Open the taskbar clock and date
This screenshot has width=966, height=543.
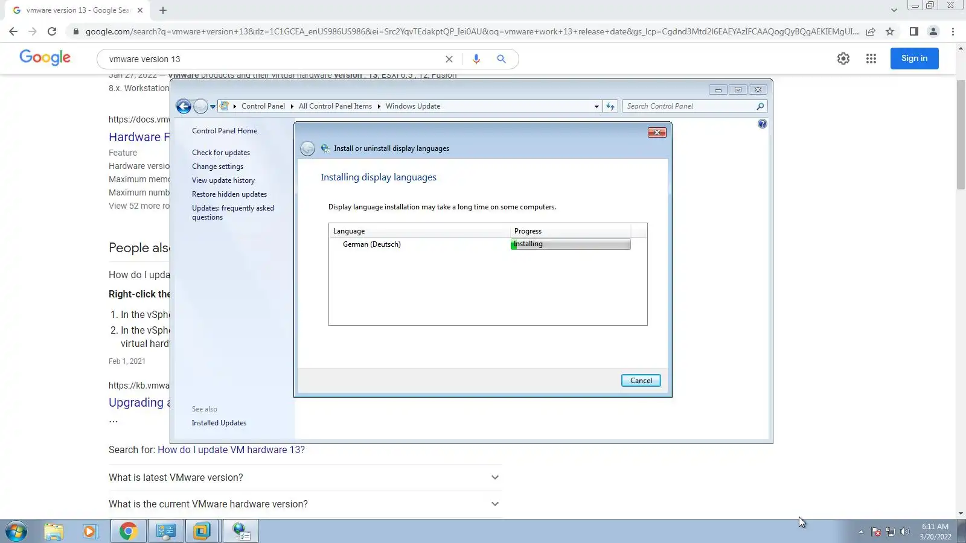coord(935,532)
